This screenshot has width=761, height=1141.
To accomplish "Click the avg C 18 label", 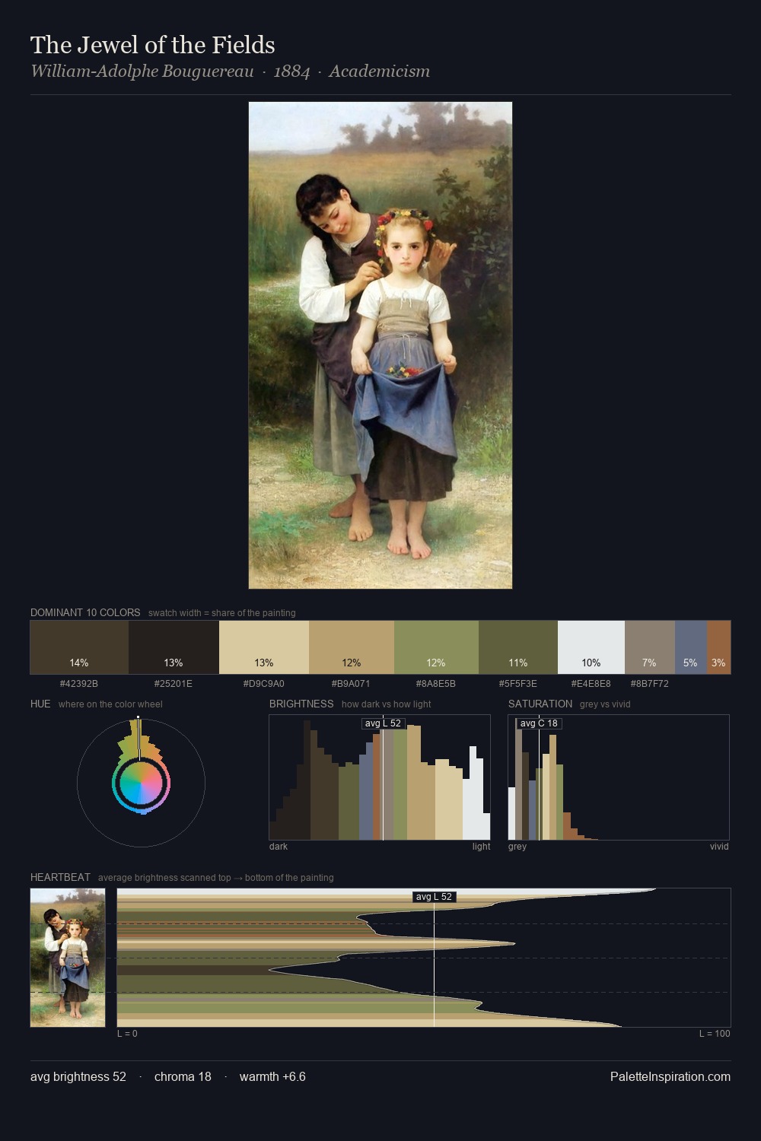I will (x=539, y=723).
